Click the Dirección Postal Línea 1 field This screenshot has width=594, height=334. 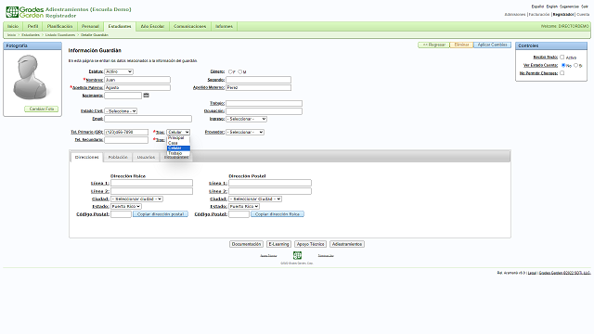click(x=270, y=183)
